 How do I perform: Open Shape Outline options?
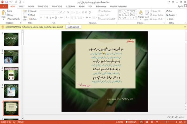[x=157, y=15]
